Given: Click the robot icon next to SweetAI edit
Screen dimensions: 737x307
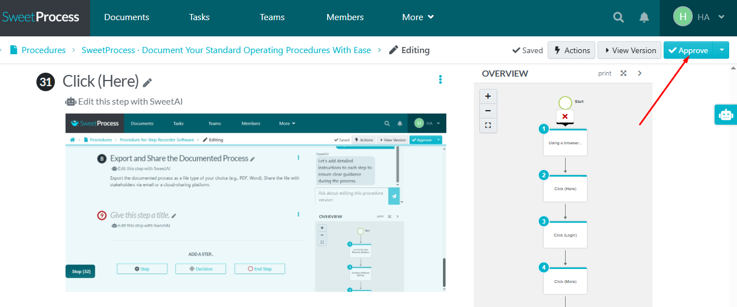Looking at the screenshot, I should coord(71,102).
